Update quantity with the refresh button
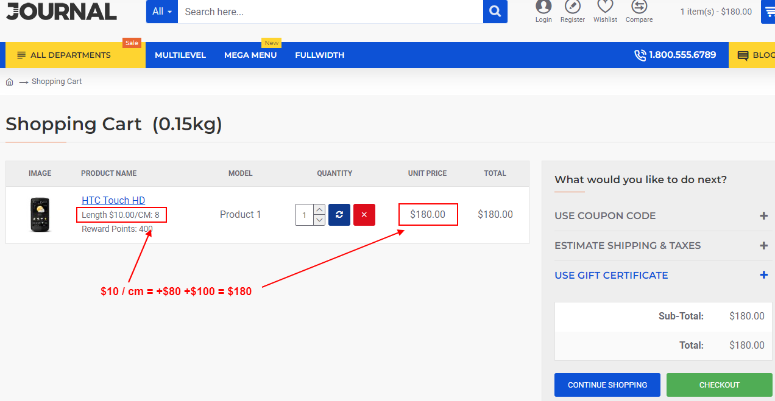This screenshot has width=775, height=401. point(339,215)
